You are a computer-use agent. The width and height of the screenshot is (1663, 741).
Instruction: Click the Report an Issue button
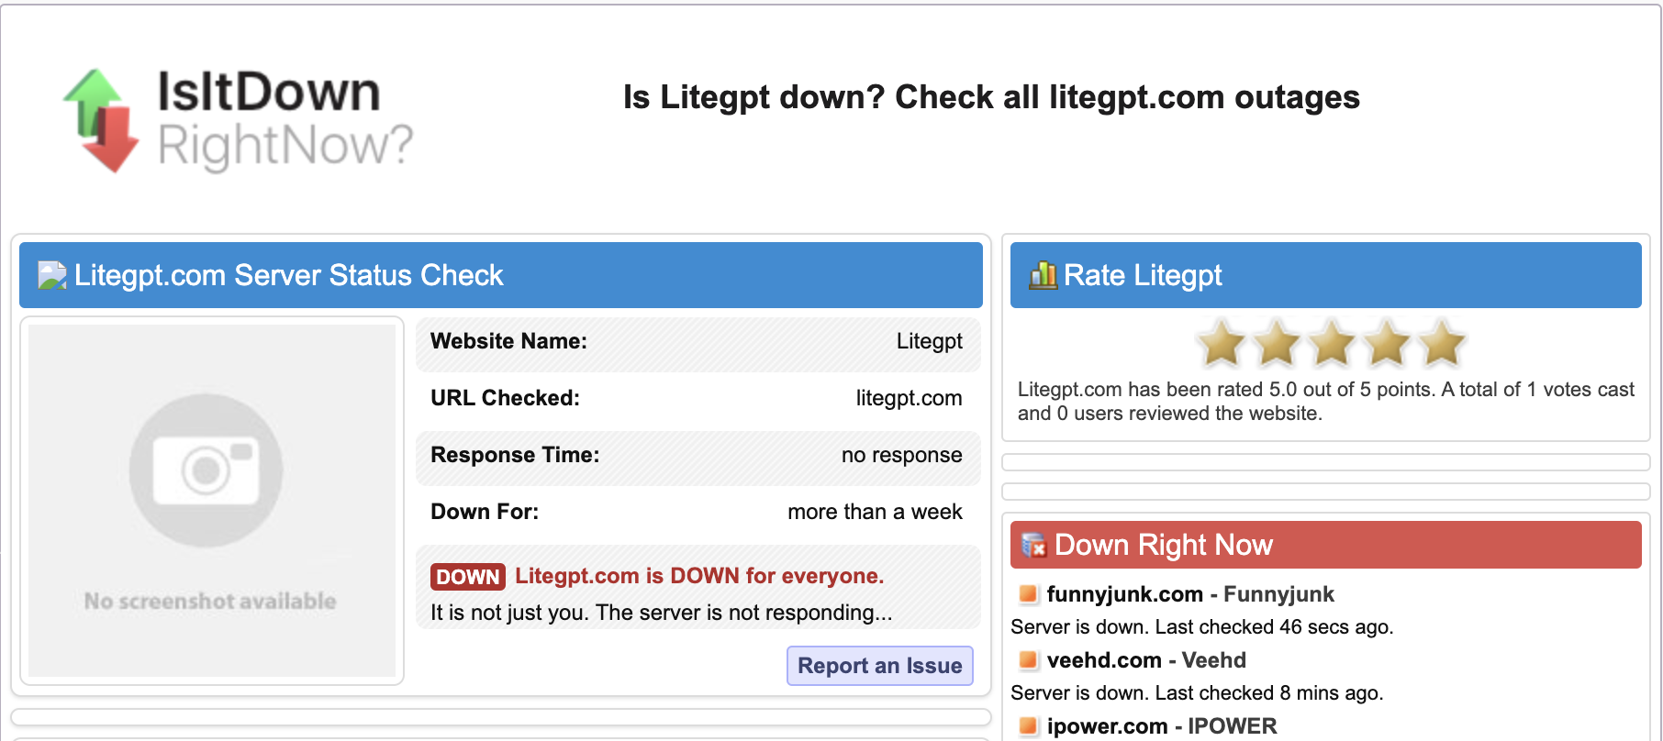pos(879,666)
